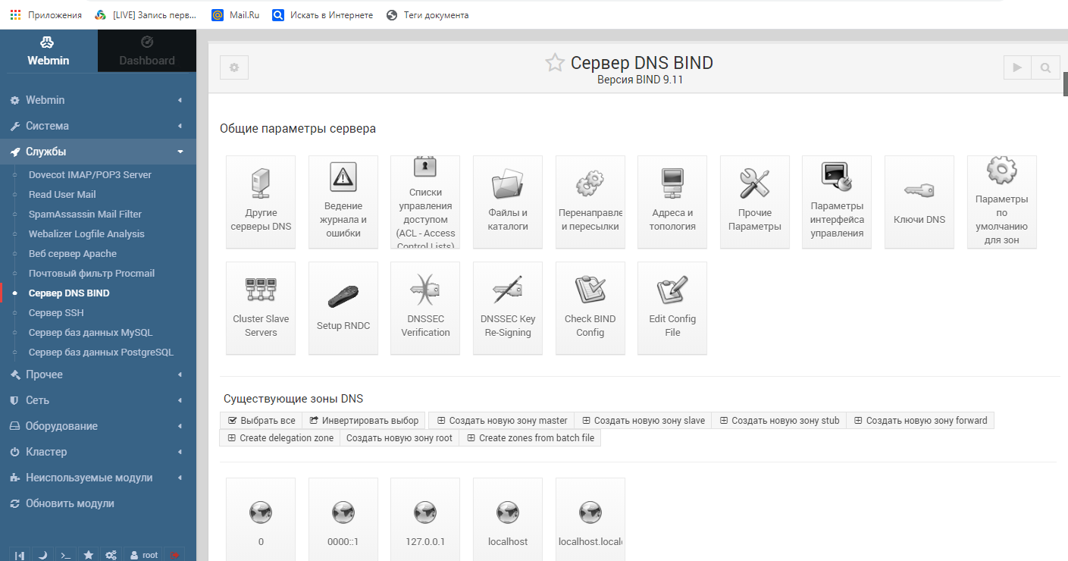Open the localhost zone icon
1068x561 pixels.
point(507,519)
